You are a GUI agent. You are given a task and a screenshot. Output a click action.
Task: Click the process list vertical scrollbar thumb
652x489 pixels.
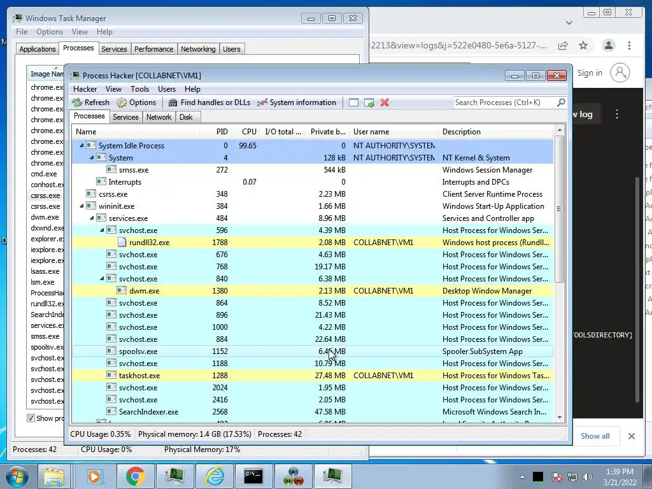coord(559,209)
